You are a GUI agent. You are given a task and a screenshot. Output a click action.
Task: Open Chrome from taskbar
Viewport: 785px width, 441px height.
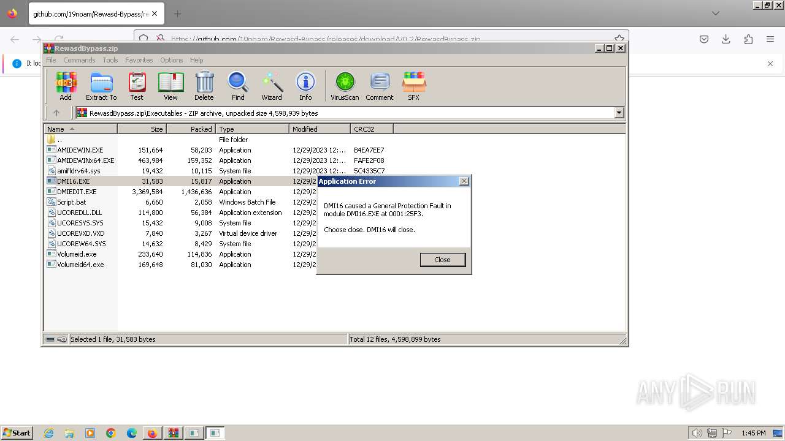point(111,433)
